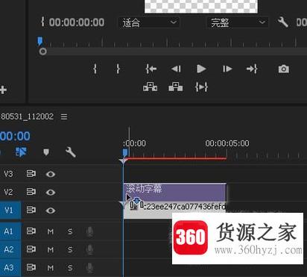This screenshot has height=277, width=307.
Task: Toggle sync lock for track V3
Action: (x=31, y=174)
